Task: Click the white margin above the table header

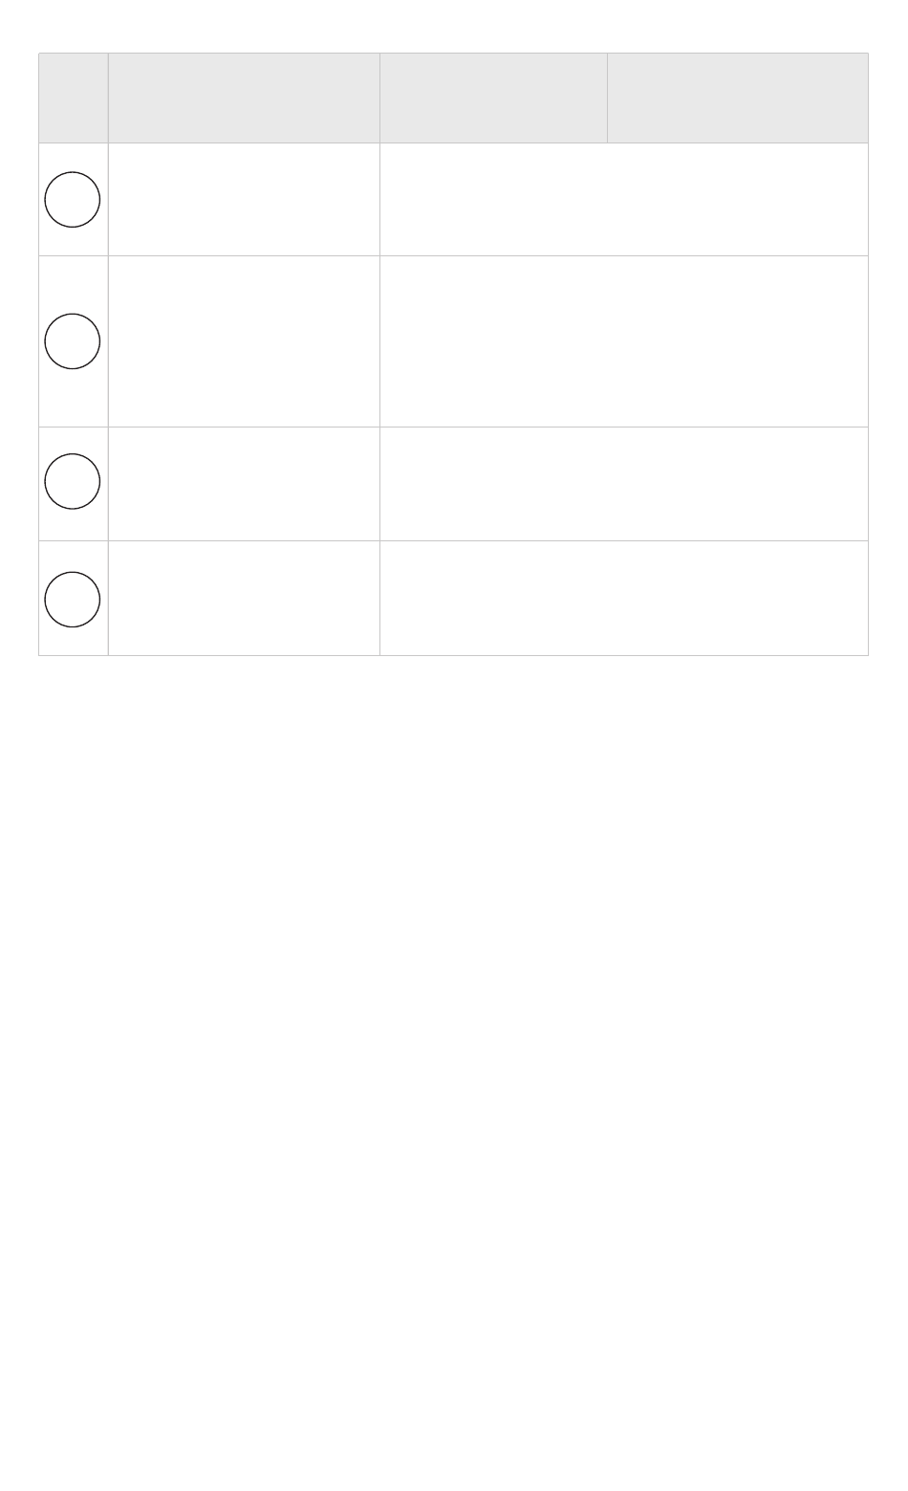Action: [x=454, y=26]
